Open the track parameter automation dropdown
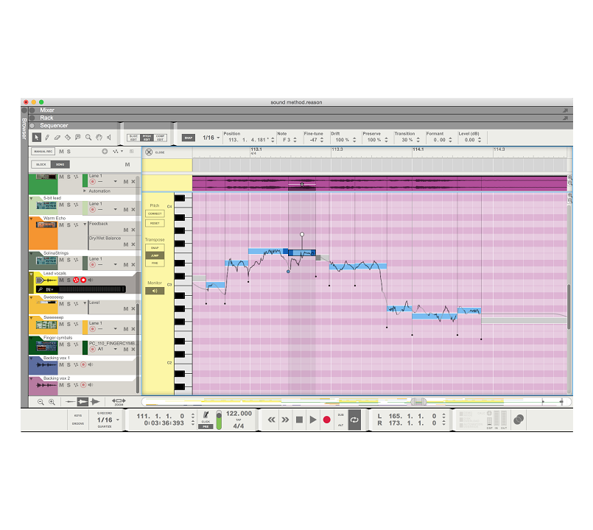Screen dimensions: 593x530 tap(118, 151)
